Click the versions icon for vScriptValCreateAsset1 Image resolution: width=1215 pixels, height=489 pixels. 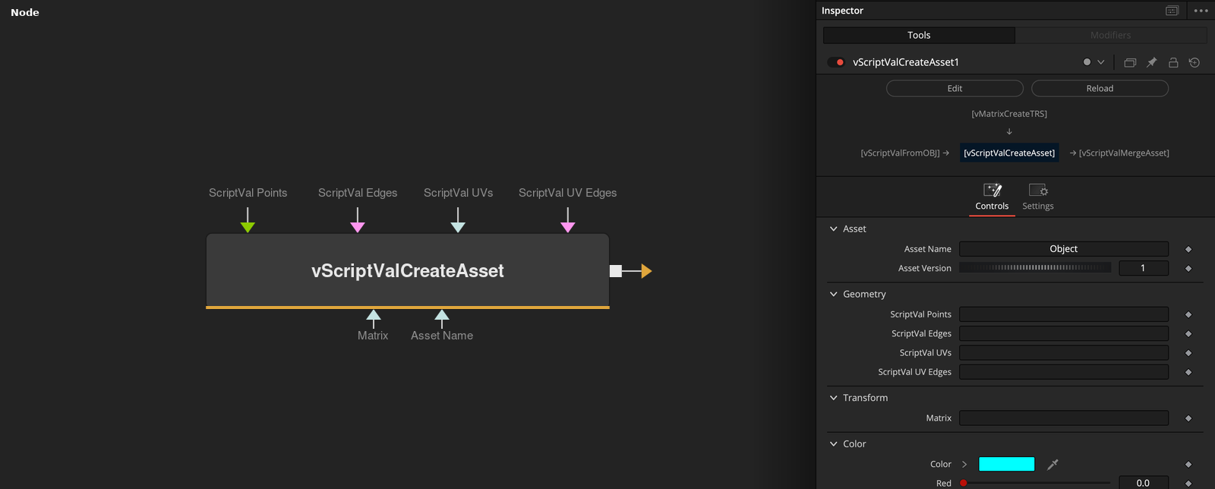pyautogui.click(x=1130, y=62)
